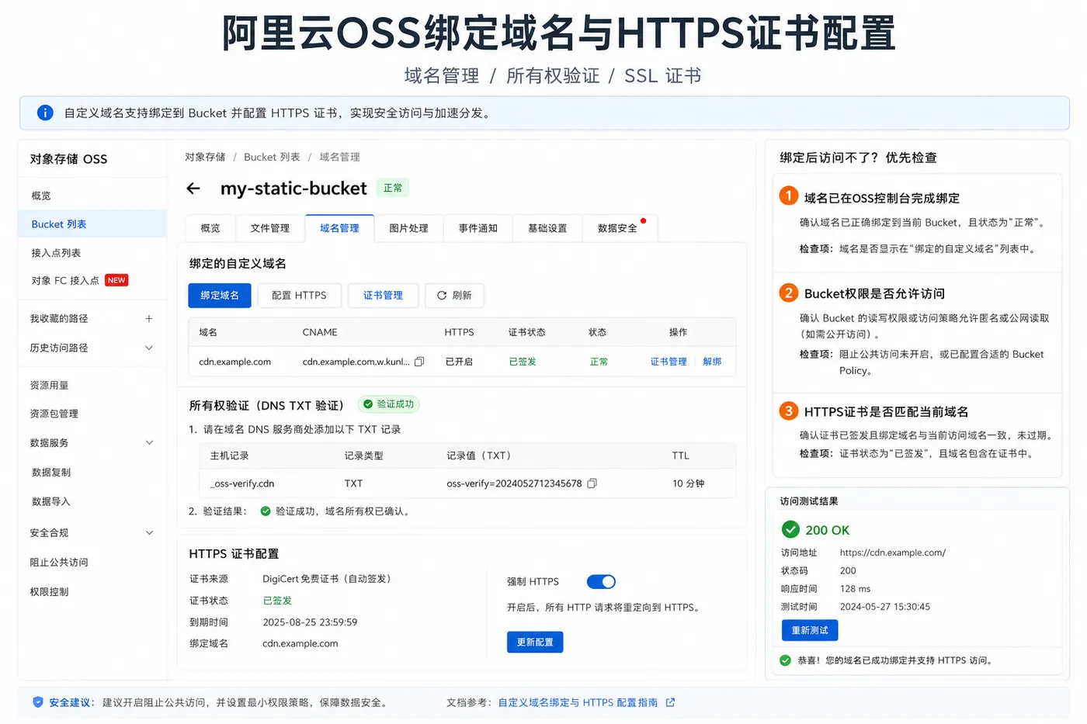This screenshot has height=724, width=1087.
Task: Copy the CNAME value for cdn.example.com
Action: click(419, 362)
